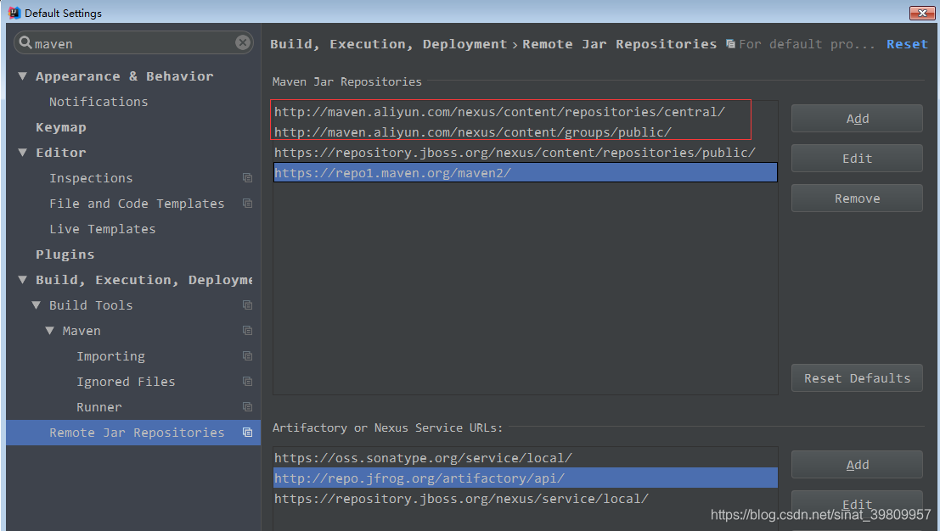Click the Remove button

click(857, 198)
